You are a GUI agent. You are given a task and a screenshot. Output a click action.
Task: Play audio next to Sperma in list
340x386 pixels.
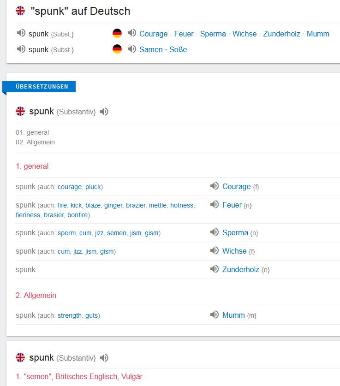214,232
